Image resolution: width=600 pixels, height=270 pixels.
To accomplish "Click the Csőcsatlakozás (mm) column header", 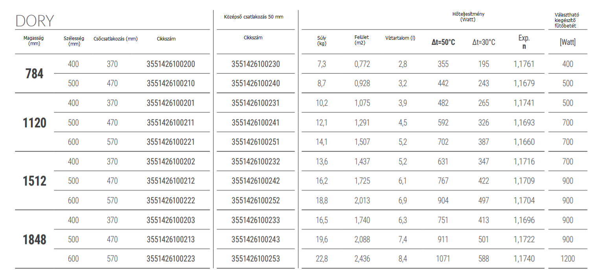I will [x=116, y=39].
